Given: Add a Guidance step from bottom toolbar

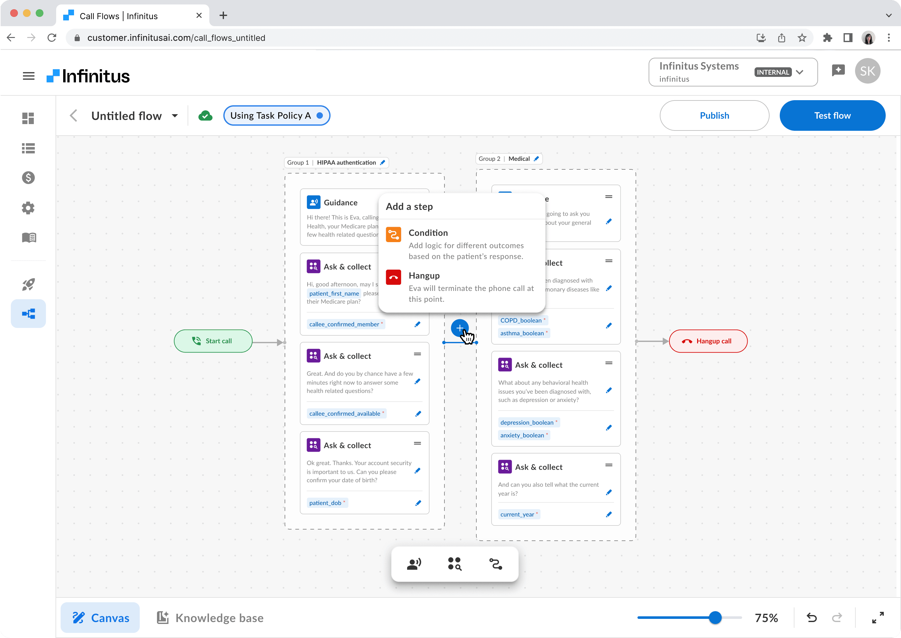Looking at the screenshot, I should [x=414, y=564].
